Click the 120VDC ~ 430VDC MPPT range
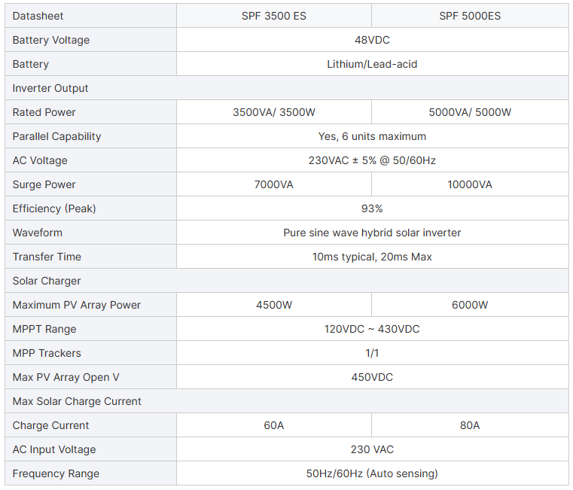This screenshot has height=490, width=573. (372, 329)
